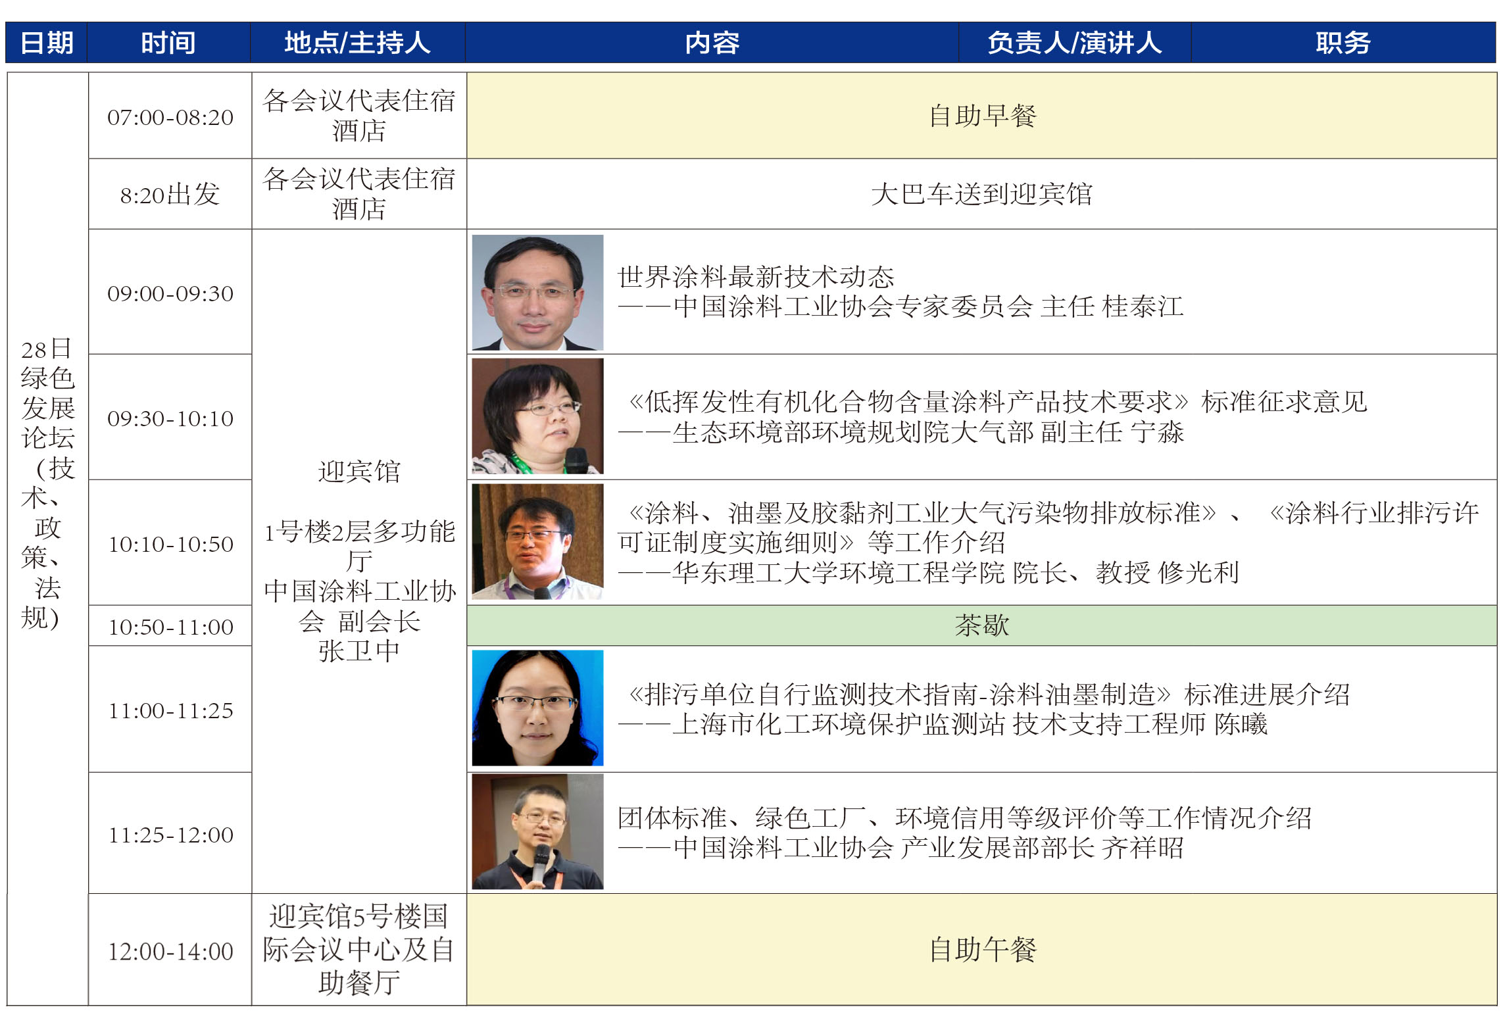Select the 10:50-11:00 time cell
1505x1026 pixels.
pos(170,625)
